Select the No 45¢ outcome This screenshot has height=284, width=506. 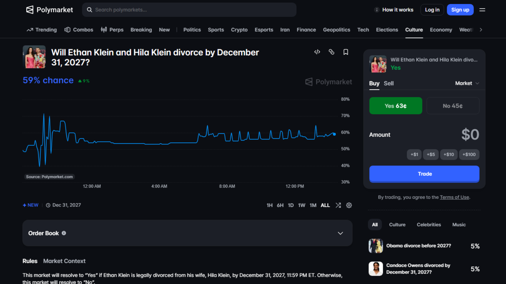[x=453, y=106]
